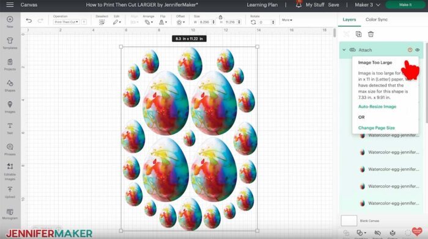The height and width of the screenshot is (239, 428).
Task: Duplicate the selected layer
Action: tap(358, 34)
